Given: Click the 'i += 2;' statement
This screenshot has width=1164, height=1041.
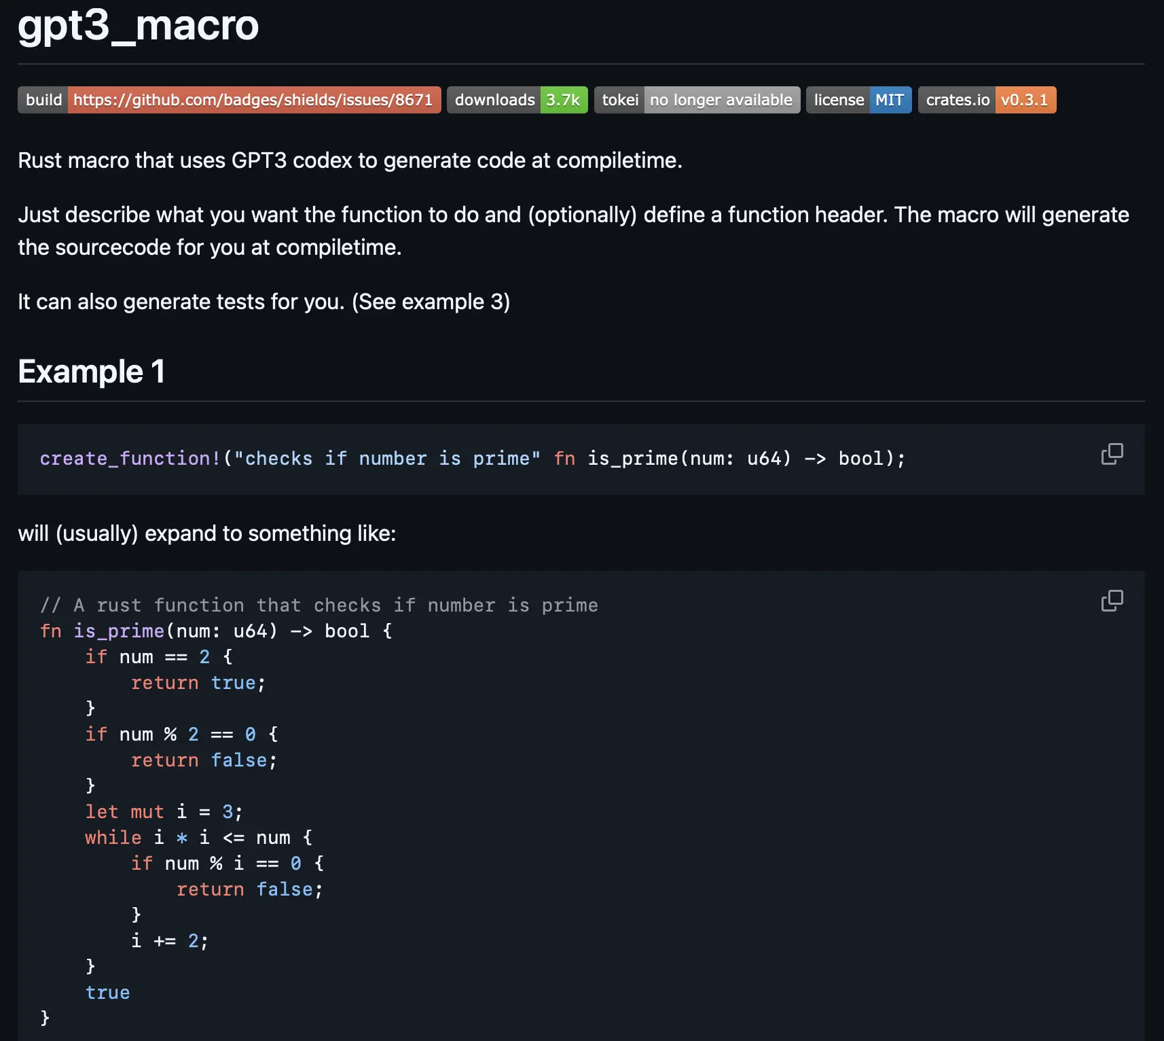Looking at the screenshot, I should [x=170, y=941].
